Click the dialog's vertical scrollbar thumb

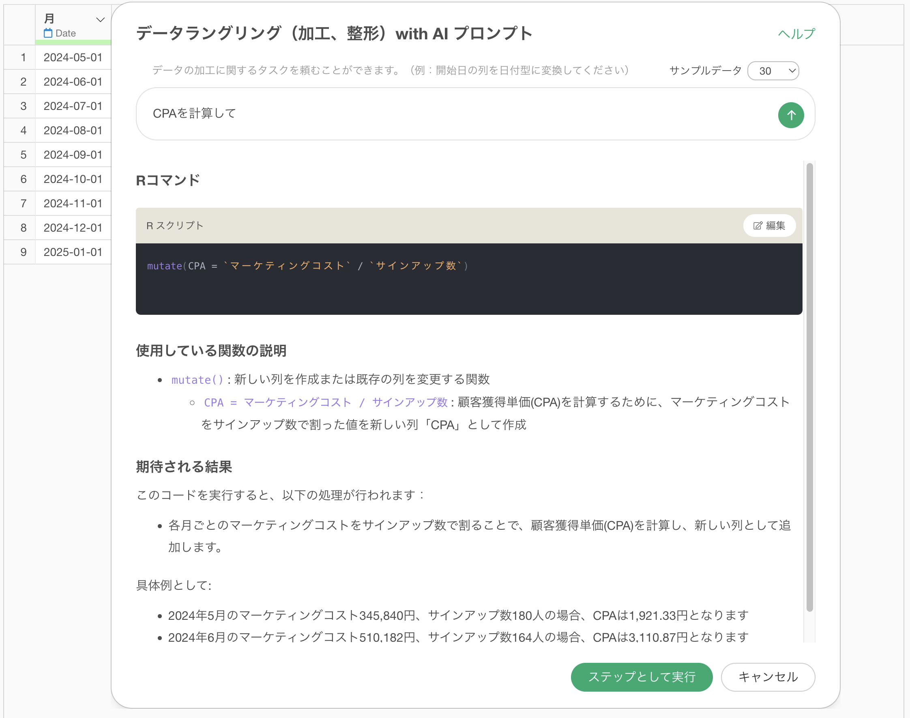tap(809, 387)
